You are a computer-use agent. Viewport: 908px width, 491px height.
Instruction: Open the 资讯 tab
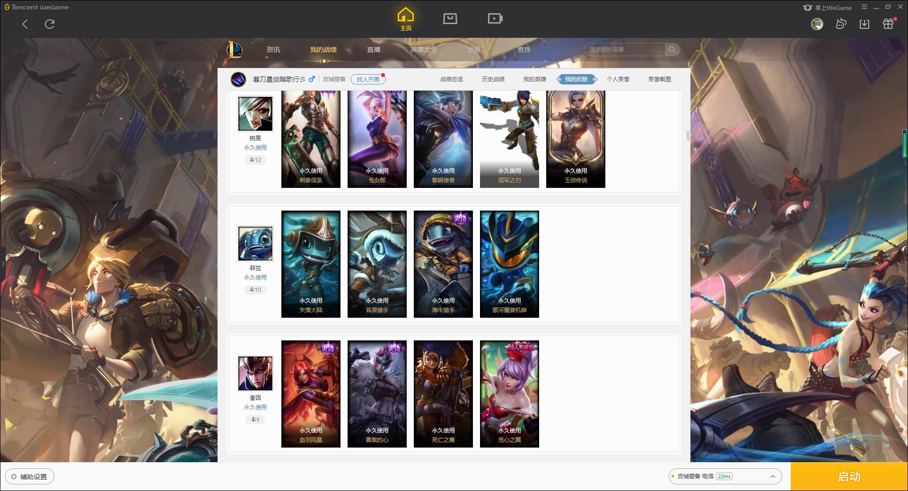(x=273, y=50)
